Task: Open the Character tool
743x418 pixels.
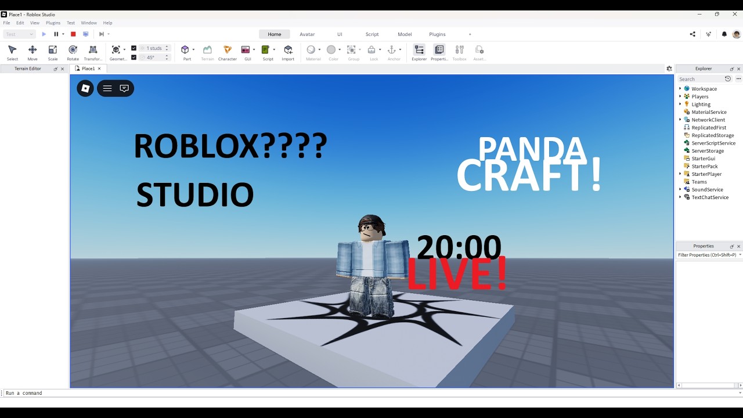Action: coord(228,53)
